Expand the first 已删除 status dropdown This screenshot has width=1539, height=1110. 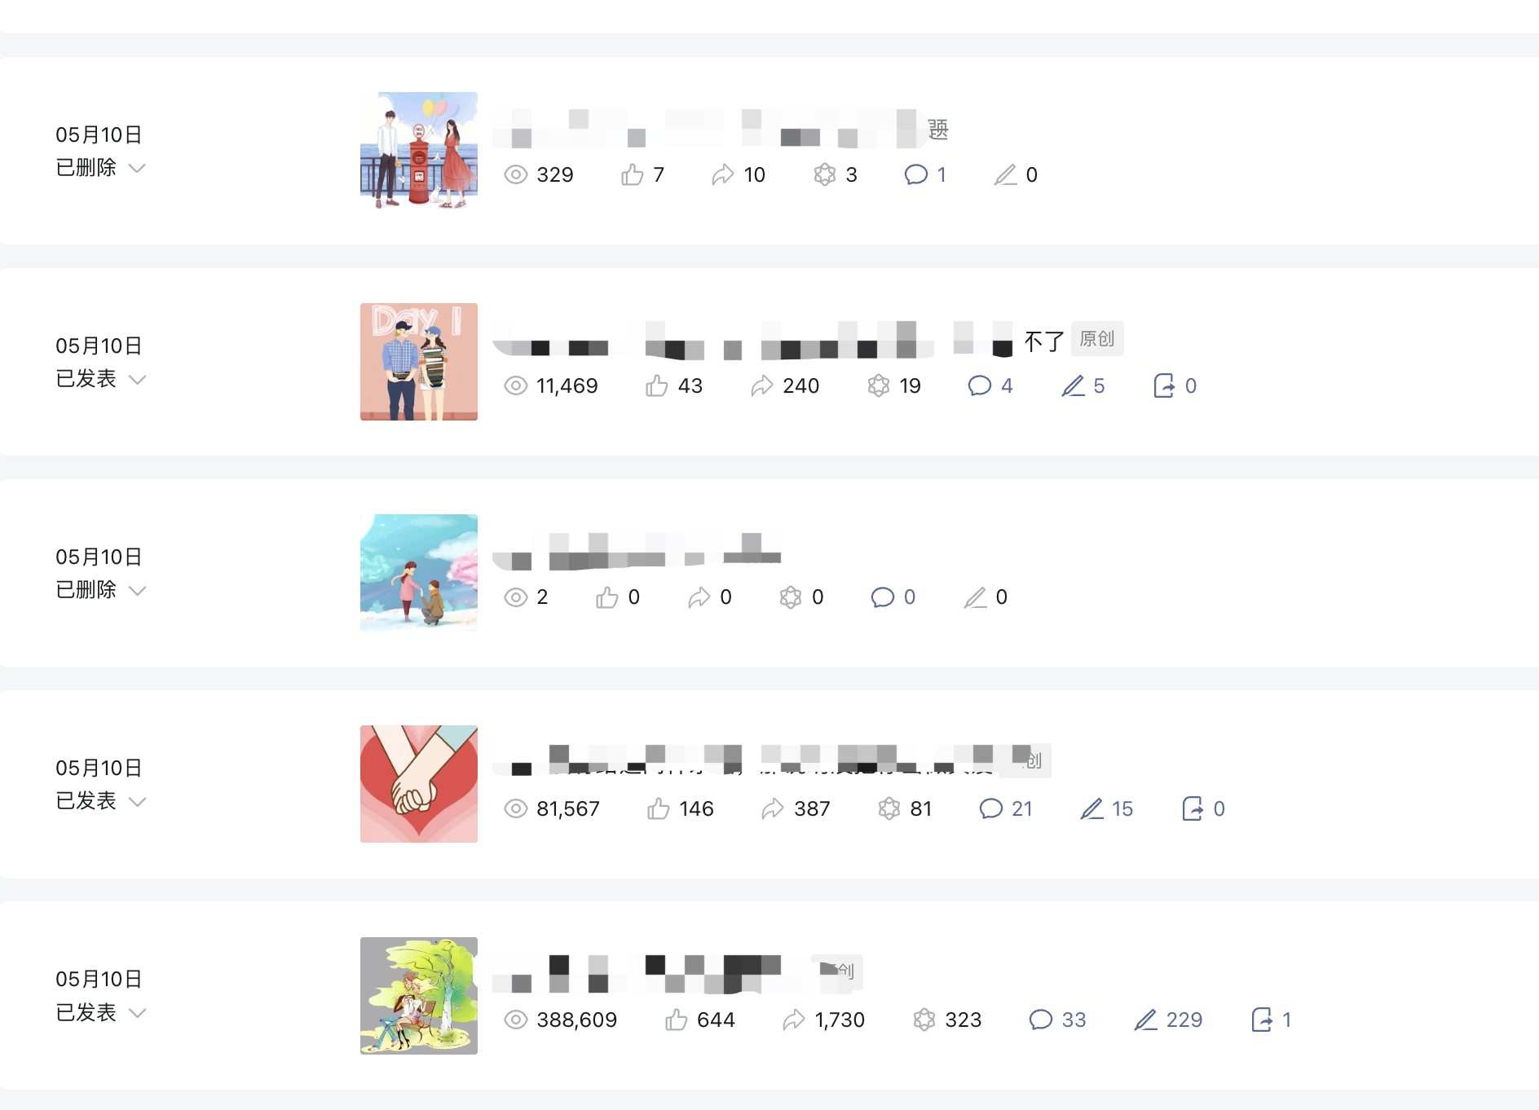pyautogui.click(x=138, y=168)
